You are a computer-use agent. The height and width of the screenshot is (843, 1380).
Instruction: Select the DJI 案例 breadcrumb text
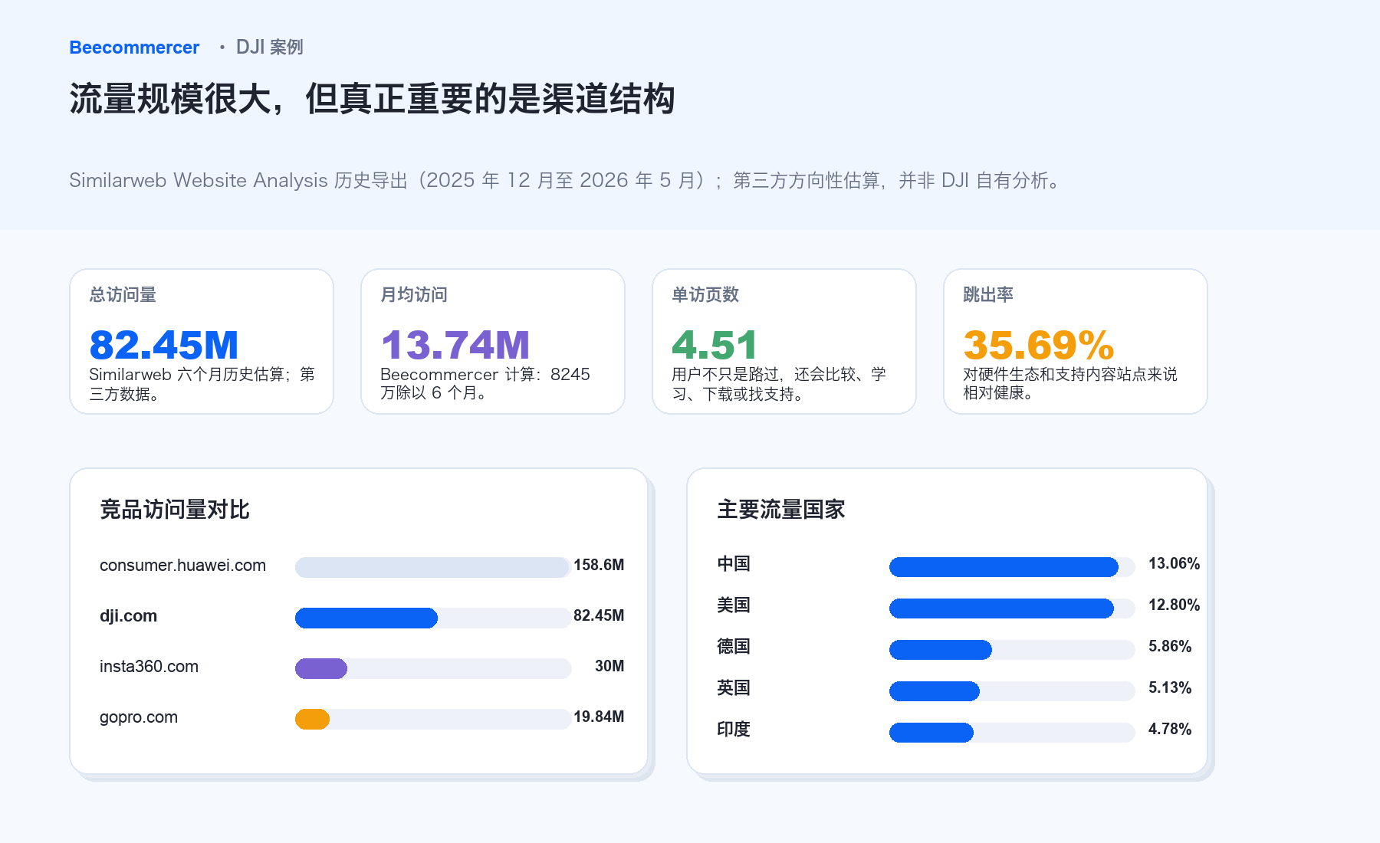tap(270, 48)
